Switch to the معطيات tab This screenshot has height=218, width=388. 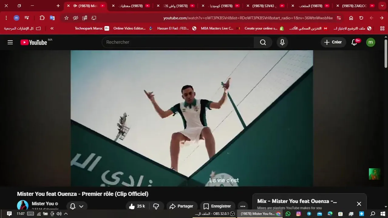tap(131, 6)
